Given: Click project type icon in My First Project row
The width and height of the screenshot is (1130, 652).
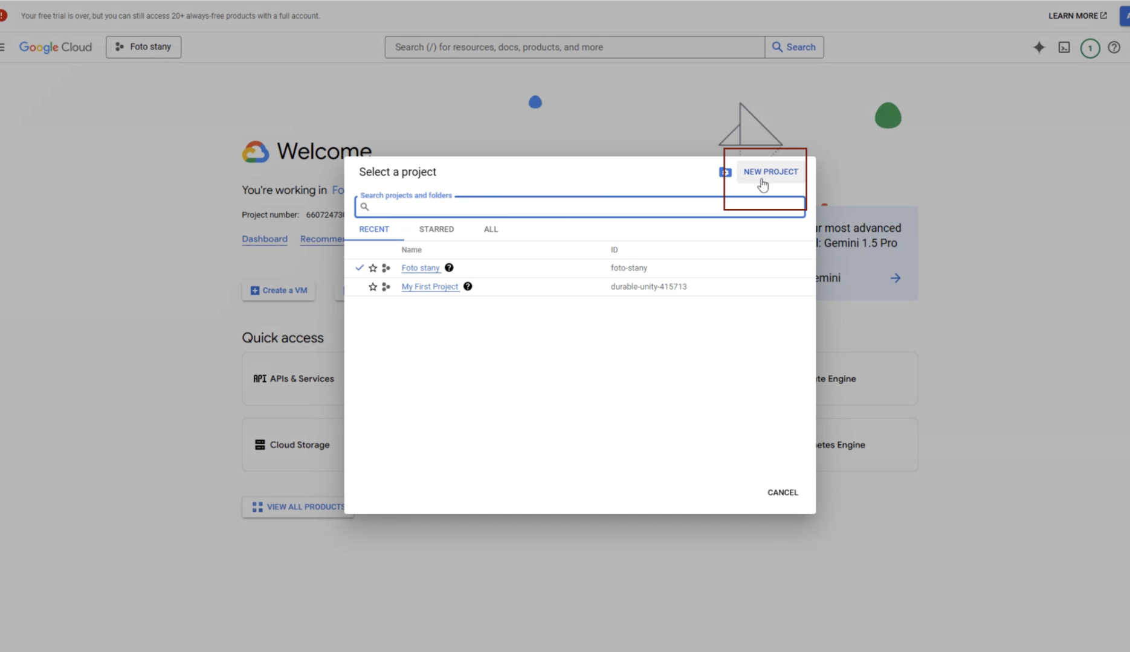Looking at the screenshot, I should [386, 287].
